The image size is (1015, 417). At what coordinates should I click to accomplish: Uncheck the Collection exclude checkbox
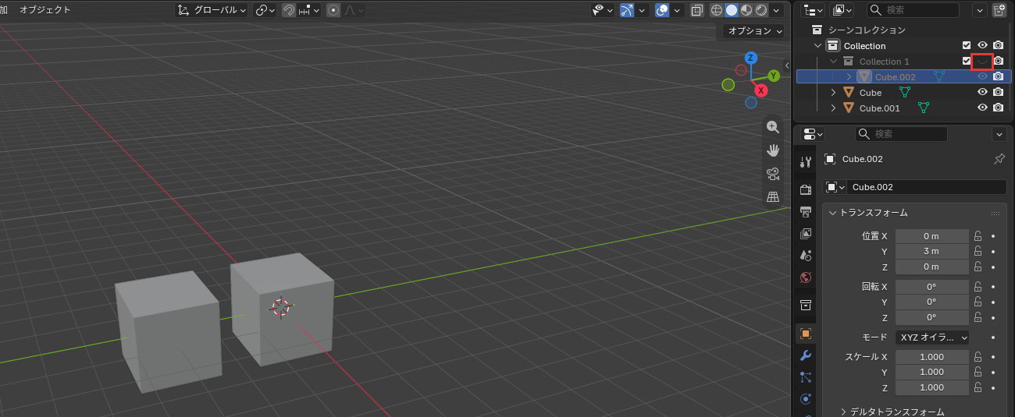[x=967, y=45]
